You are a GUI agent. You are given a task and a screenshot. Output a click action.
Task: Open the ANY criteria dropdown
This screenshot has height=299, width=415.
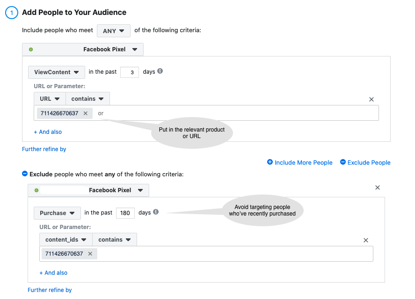coord(114,31)
